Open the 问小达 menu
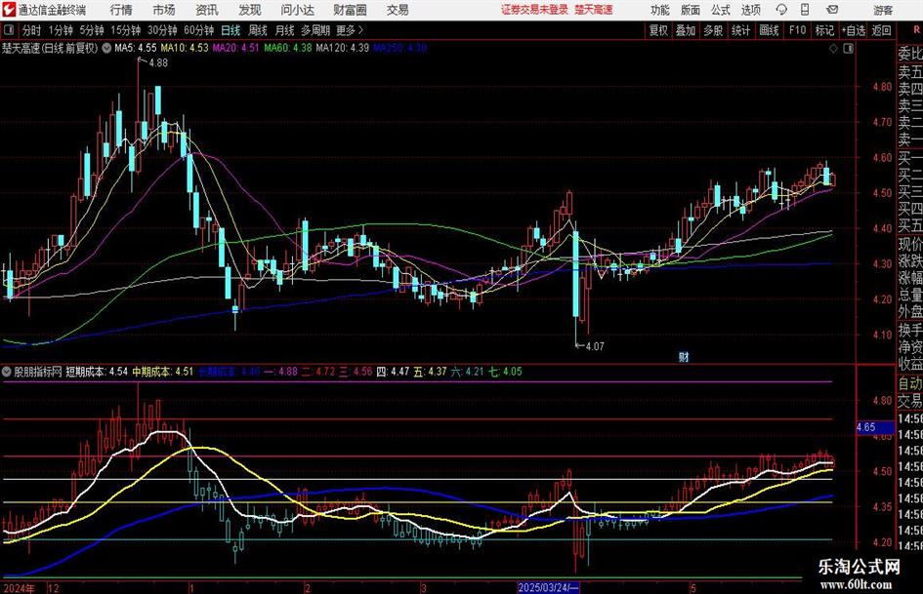The image size is (923, 594). coord(297,10)
